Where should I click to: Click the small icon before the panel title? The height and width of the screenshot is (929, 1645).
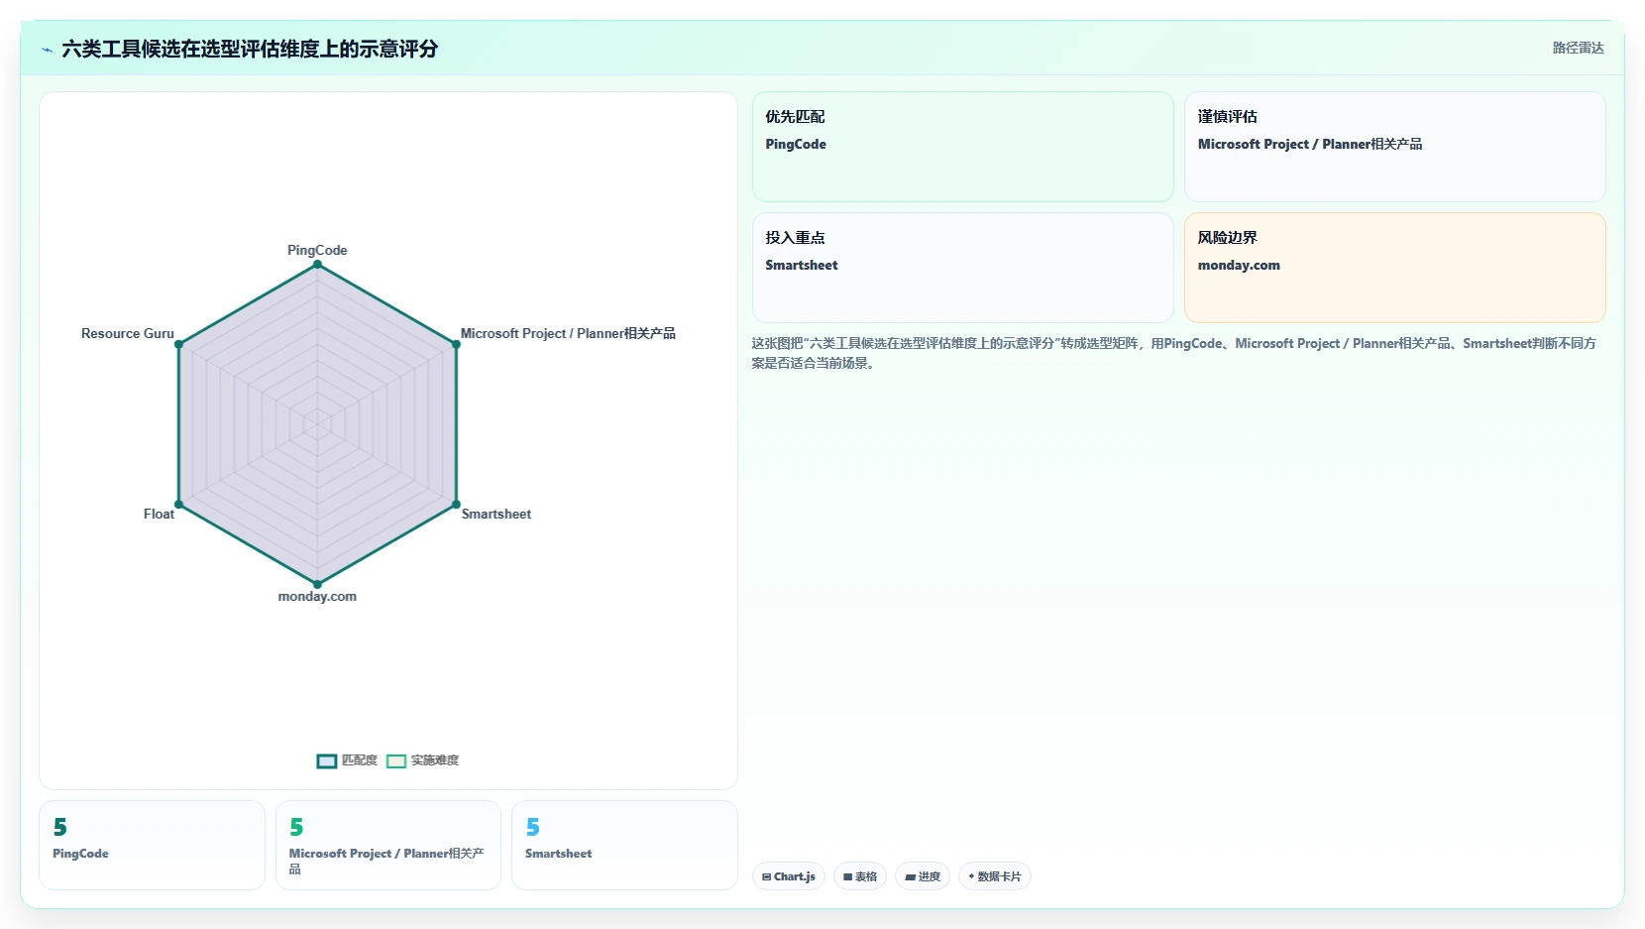tap(47, 50)
